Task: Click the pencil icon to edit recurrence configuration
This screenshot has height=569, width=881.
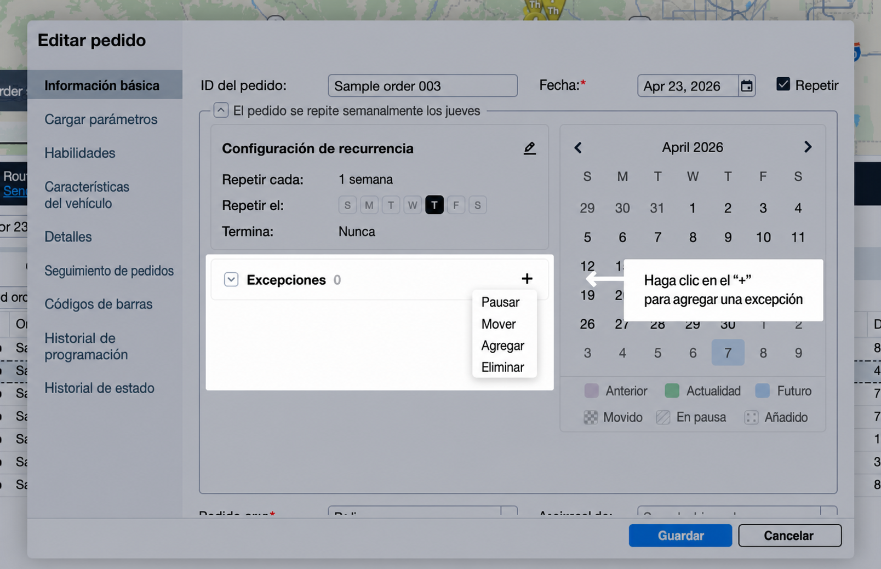Action: click(x=529, y=148)
